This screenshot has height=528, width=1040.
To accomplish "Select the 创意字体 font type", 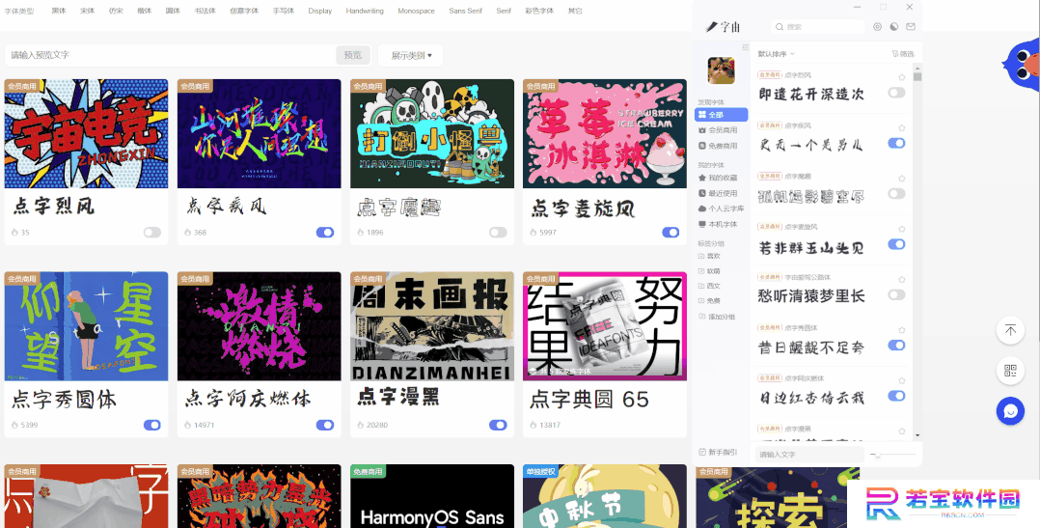I will tap(244, 12).
